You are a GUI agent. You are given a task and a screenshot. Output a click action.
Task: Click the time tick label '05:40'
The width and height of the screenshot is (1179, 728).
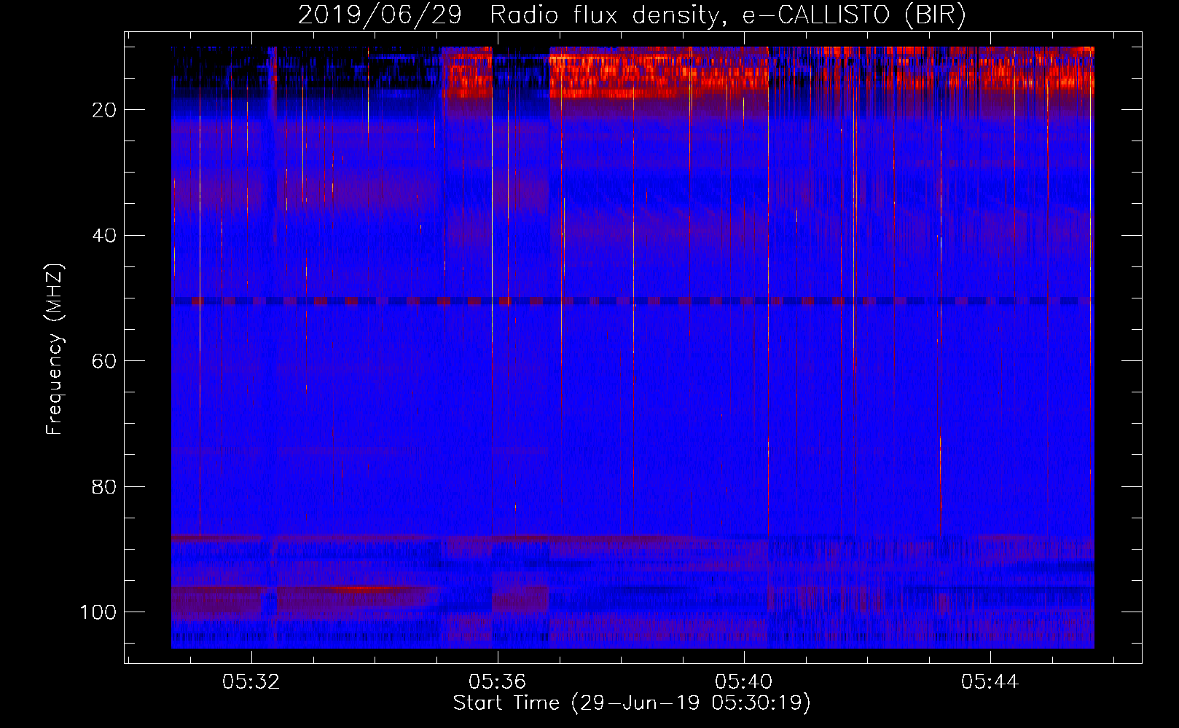point(744,682)
